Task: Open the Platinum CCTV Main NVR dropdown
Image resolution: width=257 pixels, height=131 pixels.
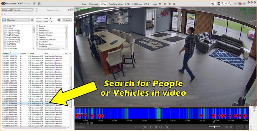Action: (18, 10)
